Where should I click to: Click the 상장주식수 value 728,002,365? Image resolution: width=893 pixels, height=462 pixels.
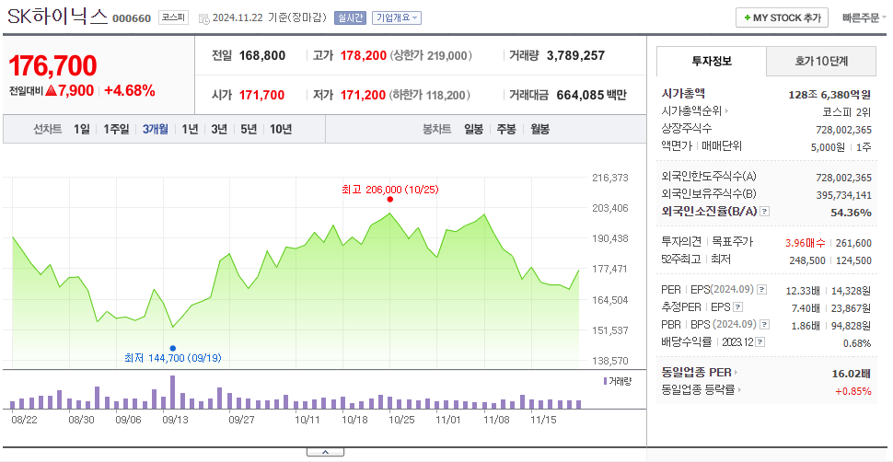click(843, 130)
